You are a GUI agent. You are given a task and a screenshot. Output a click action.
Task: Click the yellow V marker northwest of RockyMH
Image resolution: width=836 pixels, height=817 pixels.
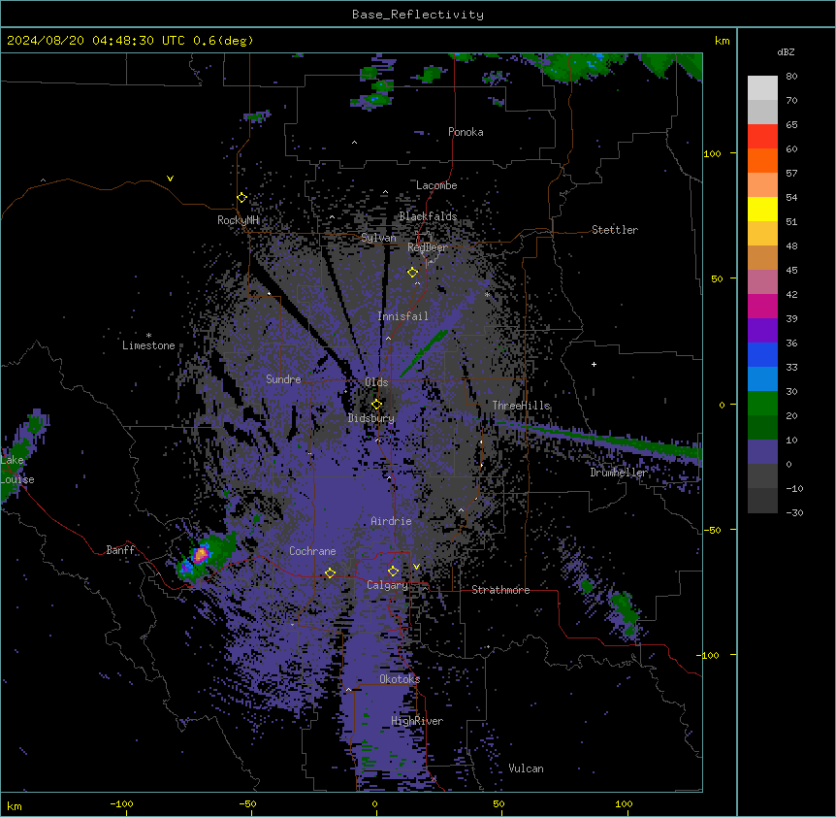pos(170,179)
